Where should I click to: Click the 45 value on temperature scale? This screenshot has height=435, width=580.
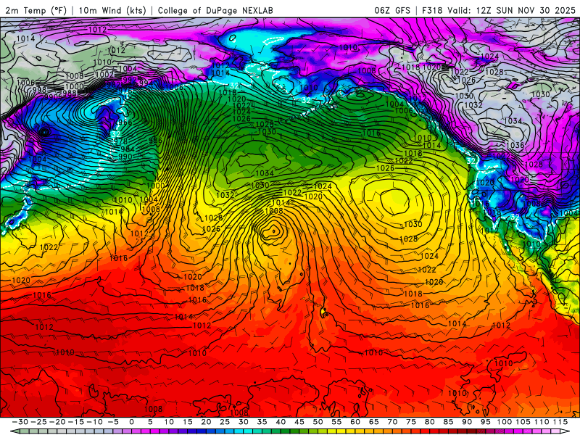[x=299, y=422]
